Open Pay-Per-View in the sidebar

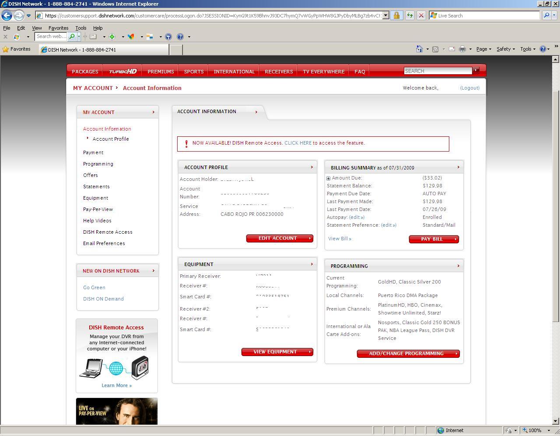98,209
